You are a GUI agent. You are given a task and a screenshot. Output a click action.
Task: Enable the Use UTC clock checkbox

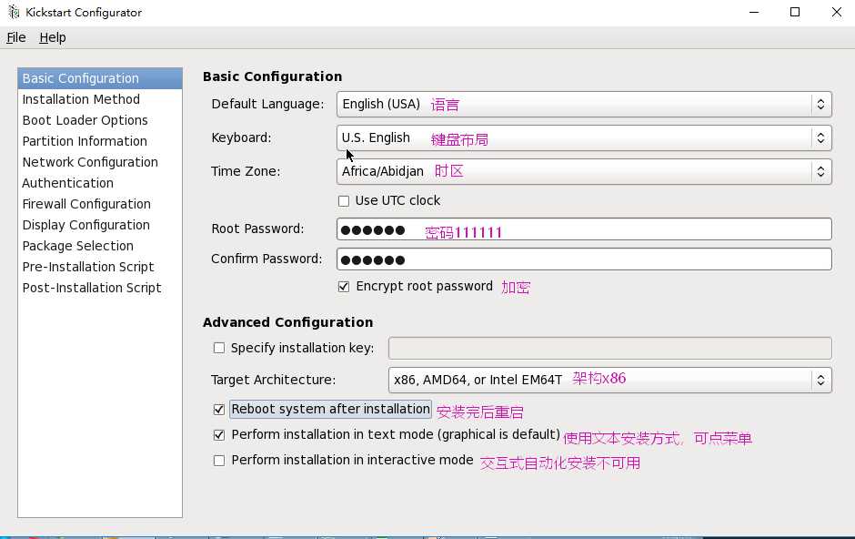point(344,201)
